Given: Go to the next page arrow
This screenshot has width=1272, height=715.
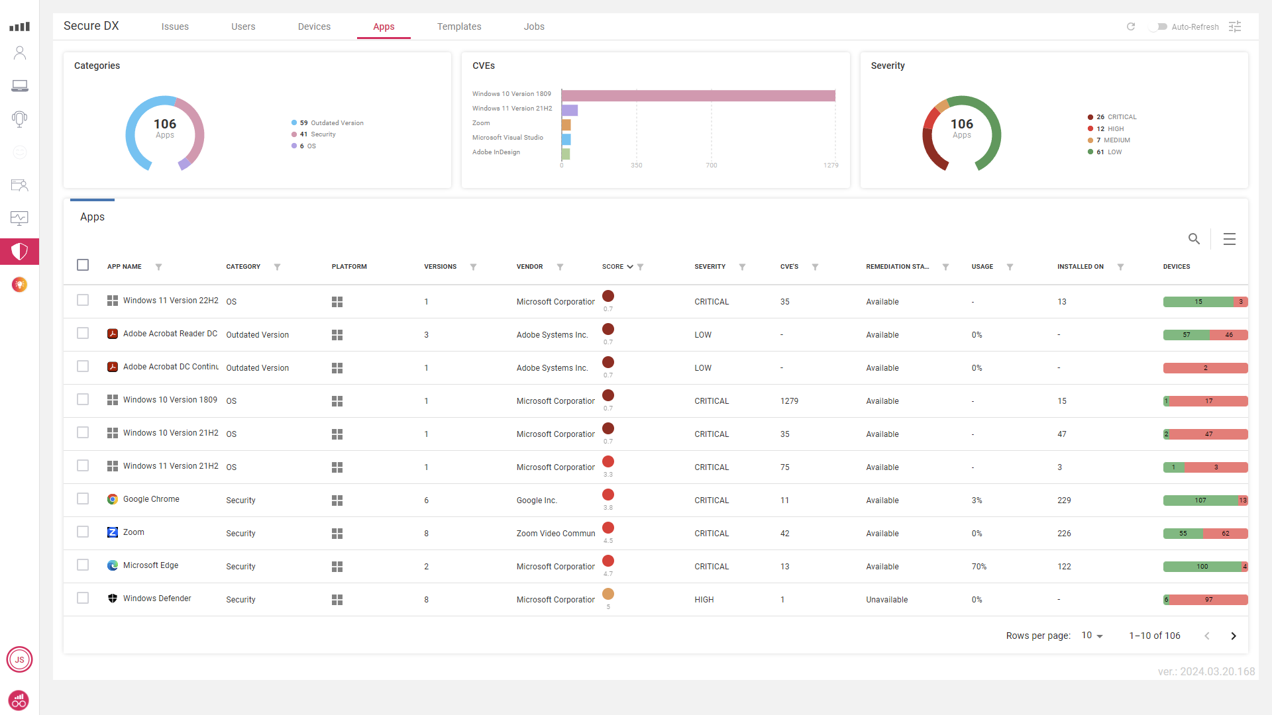Looking at the screenshot, I should 1234,636.
